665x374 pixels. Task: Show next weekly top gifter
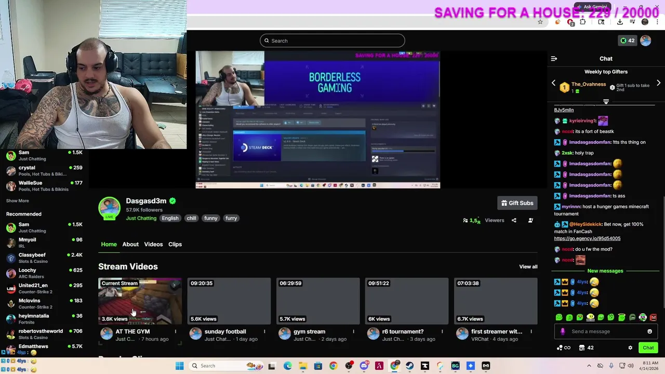tap(658, 83)
